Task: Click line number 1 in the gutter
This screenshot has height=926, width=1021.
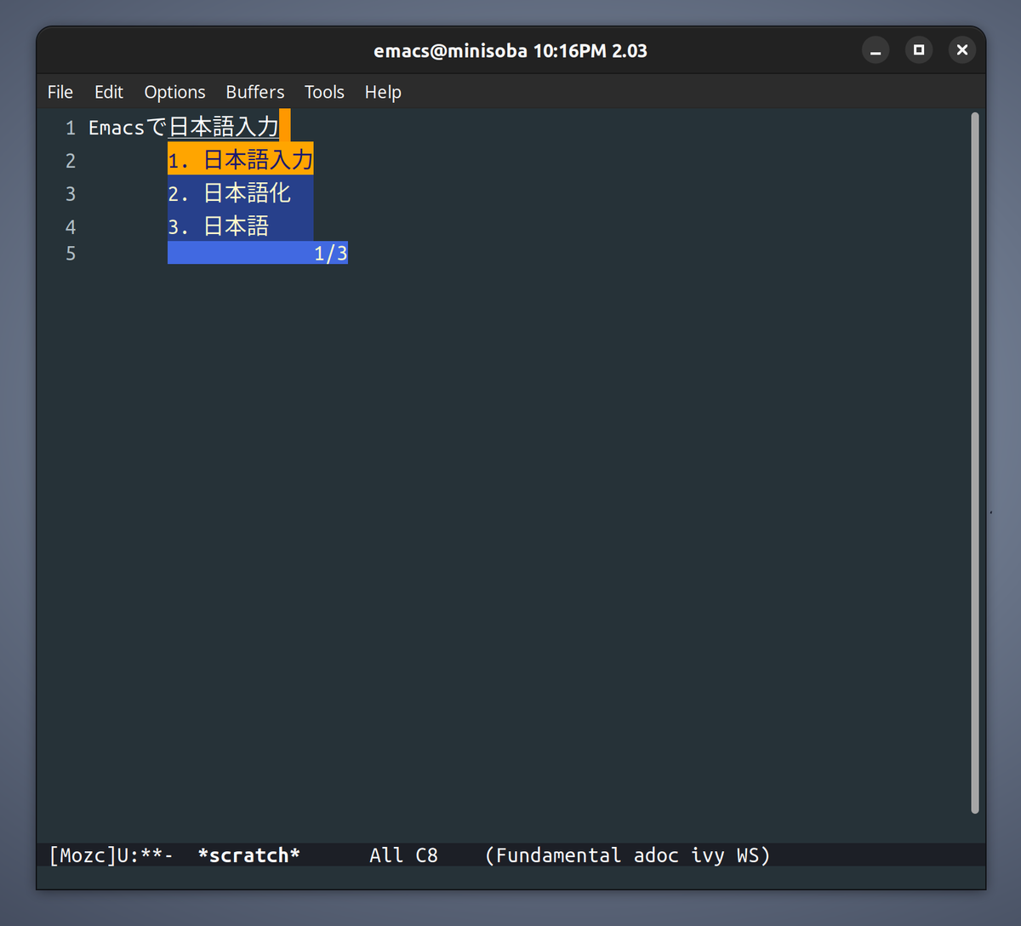Action: coord(71,128)
